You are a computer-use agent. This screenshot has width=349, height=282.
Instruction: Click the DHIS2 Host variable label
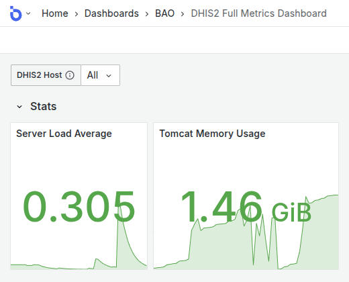coord(39,75)
